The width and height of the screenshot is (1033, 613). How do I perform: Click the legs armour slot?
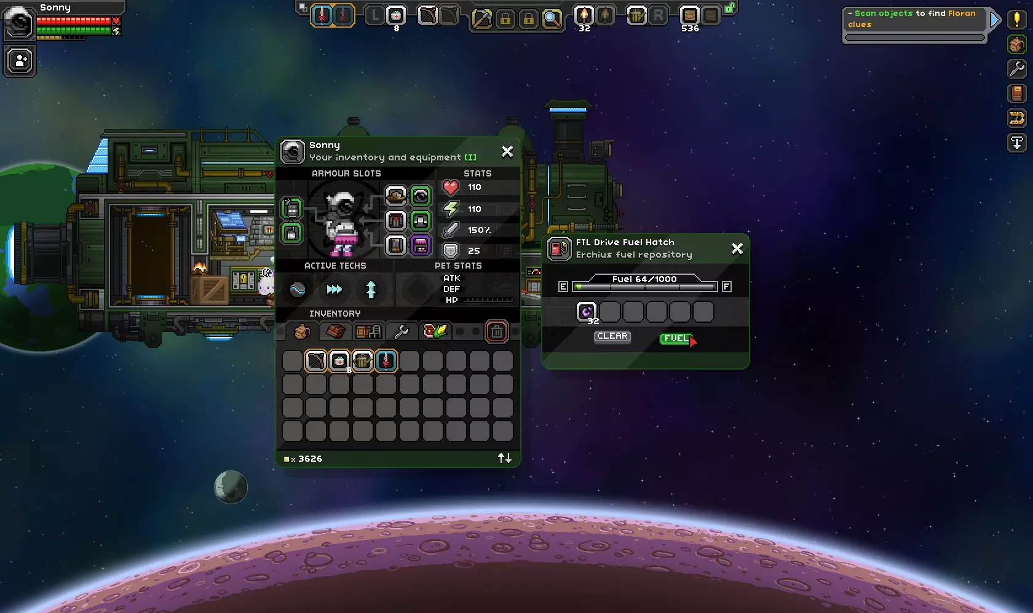click(x=396, y=246)
